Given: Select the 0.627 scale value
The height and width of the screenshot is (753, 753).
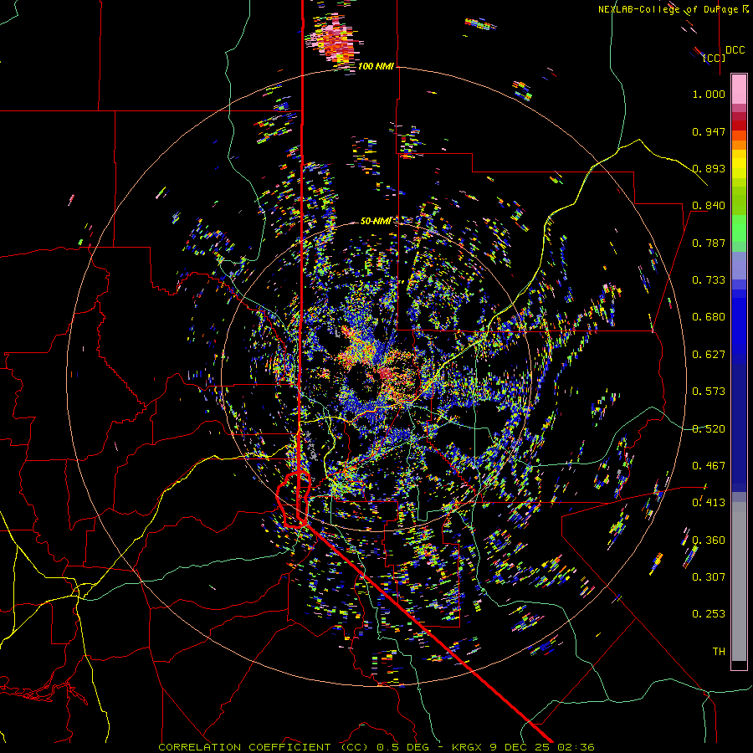Looking at the screenshot, I should (x=709, y=355).
